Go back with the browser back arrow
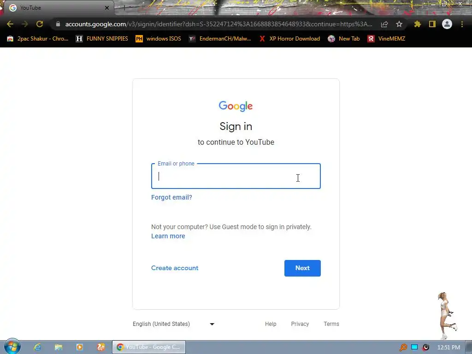Viewport: 472px width, 354px height. [x=10, y=24]
